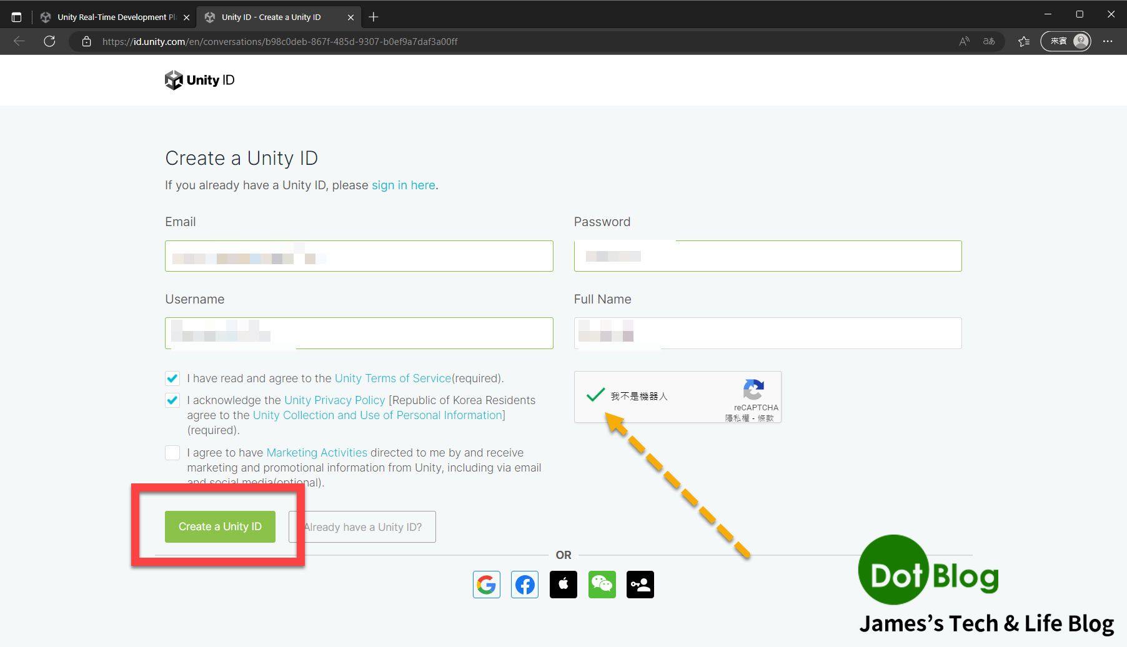The height and width of the screenshot is (647, 1127).
Task: Click Already have a Unity ID button
Action: 362,526
